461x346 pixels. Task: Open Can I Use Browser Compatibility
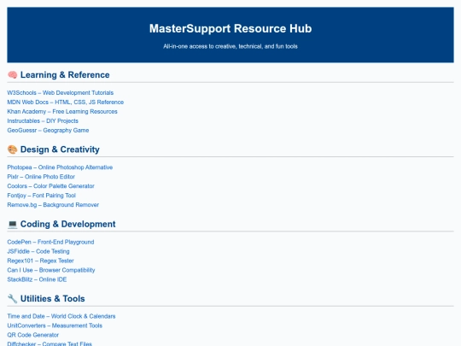(x=51, y=270)
